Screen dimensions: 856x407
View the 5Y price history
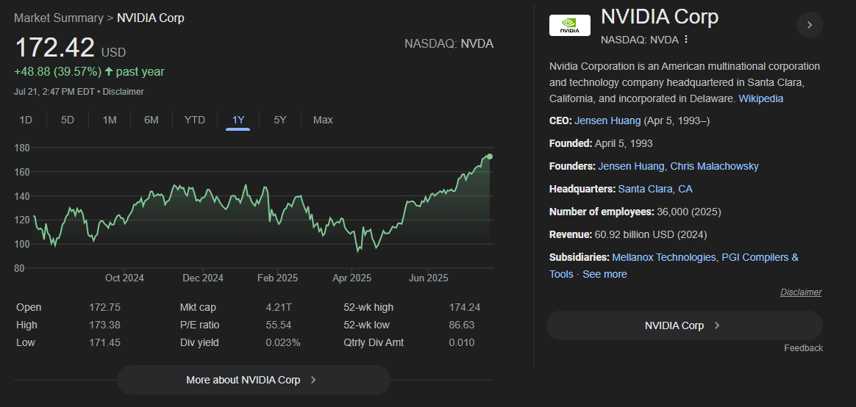pos(280,120)
